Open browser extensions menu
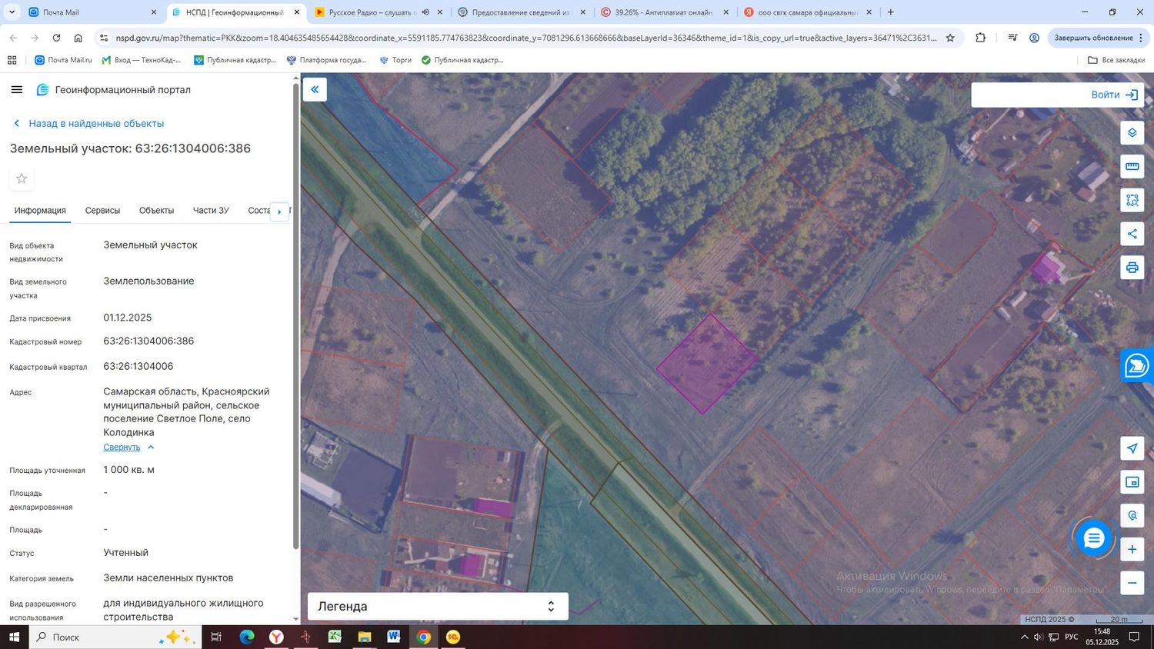Viewport: 1154px width, 649px height. [x=980, y=38]
